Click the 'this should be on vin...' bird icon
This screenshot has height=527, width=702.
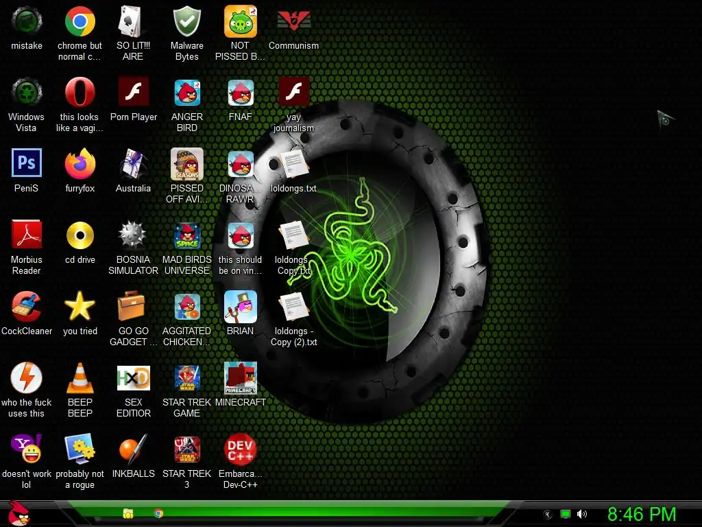pyautogui.click(x=241, y=235)
